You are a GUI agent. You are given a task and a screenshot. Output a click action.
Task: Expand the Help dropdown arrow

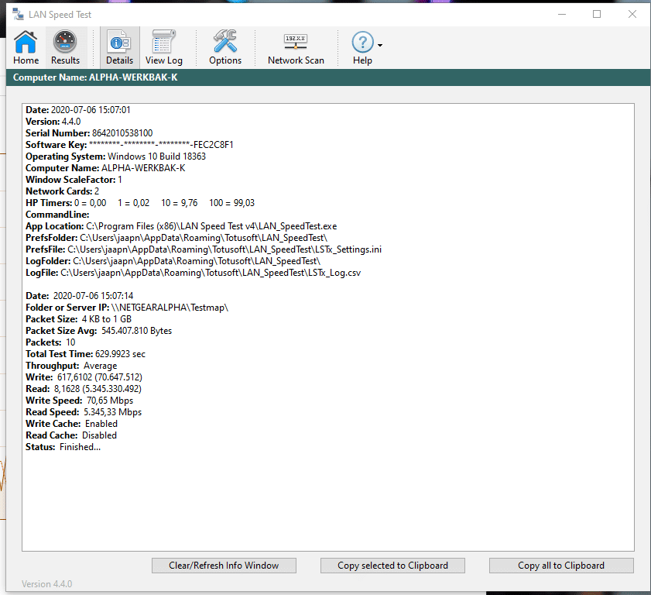pyautogui.click(x=380, y=45)
